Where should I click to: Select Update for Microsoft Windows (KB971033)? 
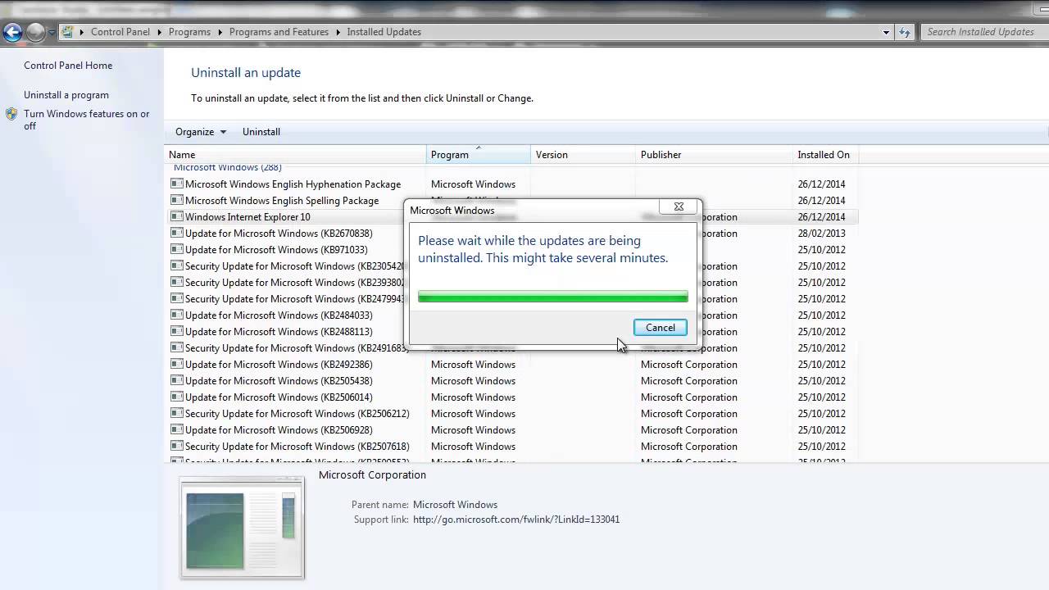click(x=276, y=250)
